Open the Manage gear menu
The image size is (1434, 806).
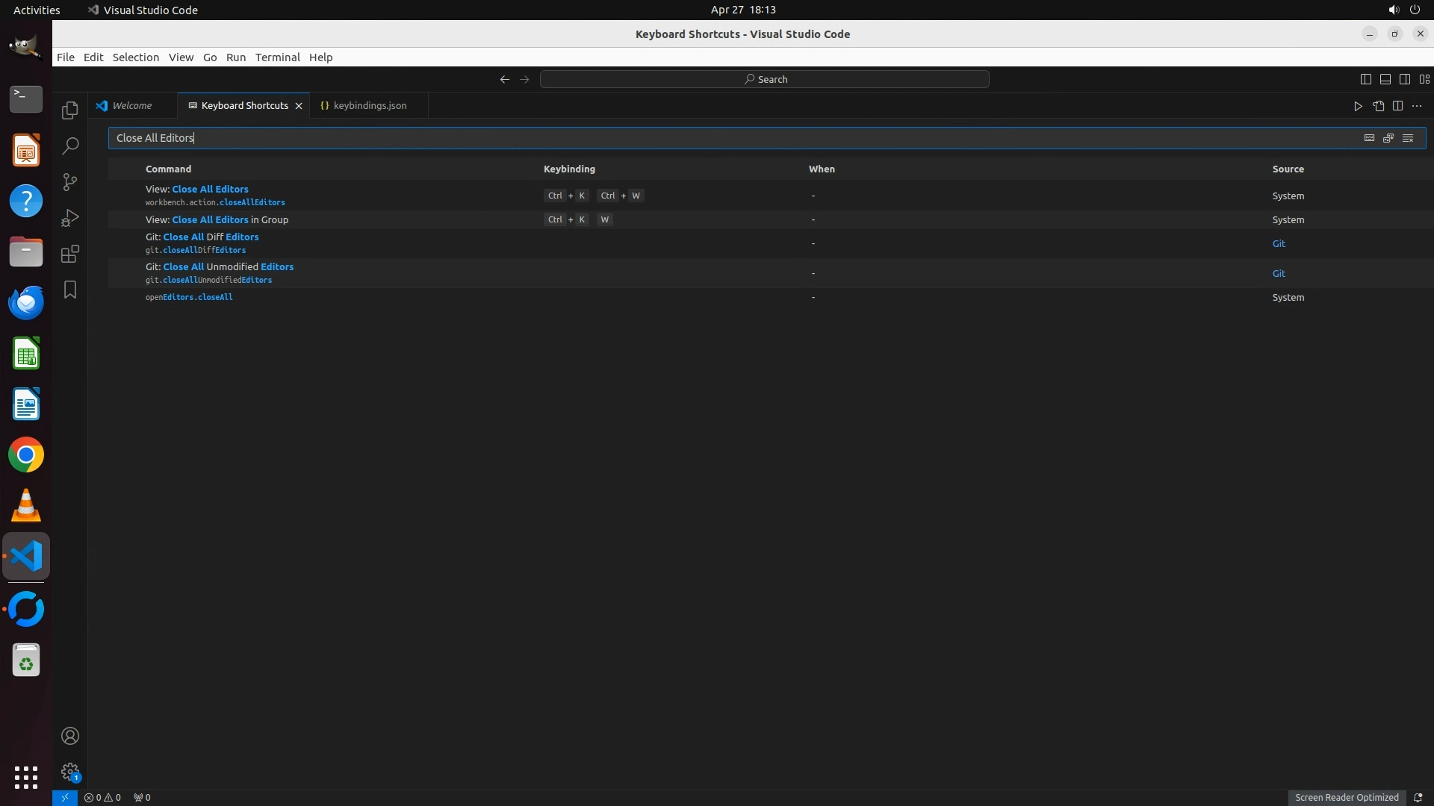point(69,771)
